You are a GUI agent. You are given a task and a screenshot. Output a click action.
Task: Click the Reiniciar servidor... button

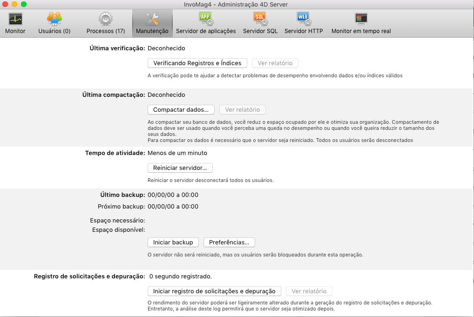point(180,168)
